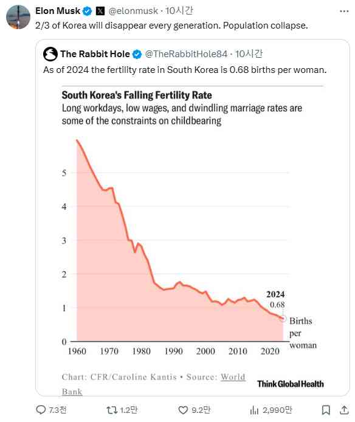View post analytics bar chart icon
The image size is (355, 422).
pos(254,410)
